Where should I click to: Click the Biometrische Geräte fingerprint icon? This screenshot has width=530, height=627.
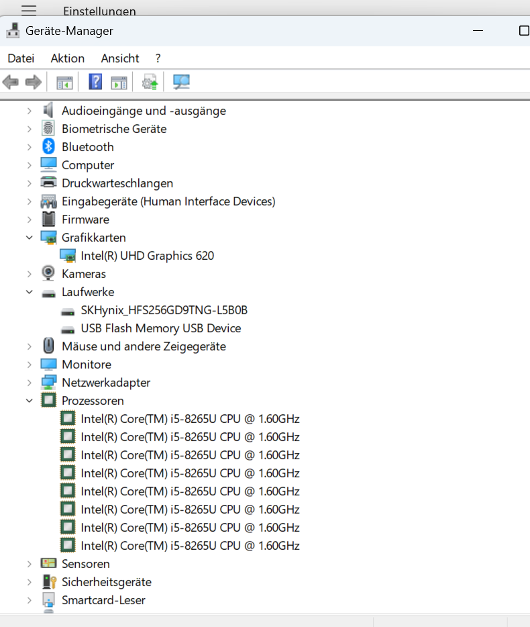tap(48, 129)
